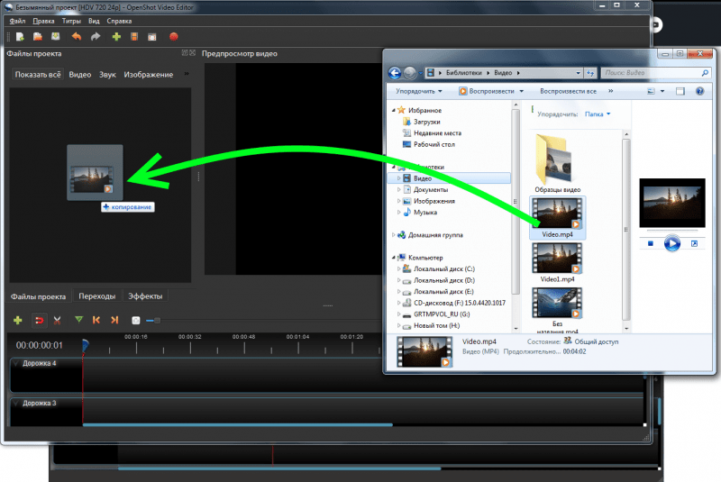This screenshot has height=482, width=721.
Task: Collapse Дорожка 4 track arrow
Action: point(16,363)
